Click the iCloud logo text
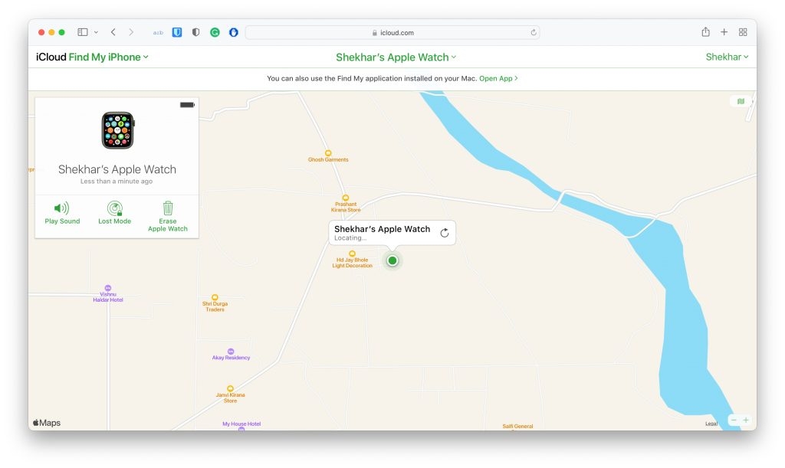This screenshot has width=785, height=468. (51, 57)
